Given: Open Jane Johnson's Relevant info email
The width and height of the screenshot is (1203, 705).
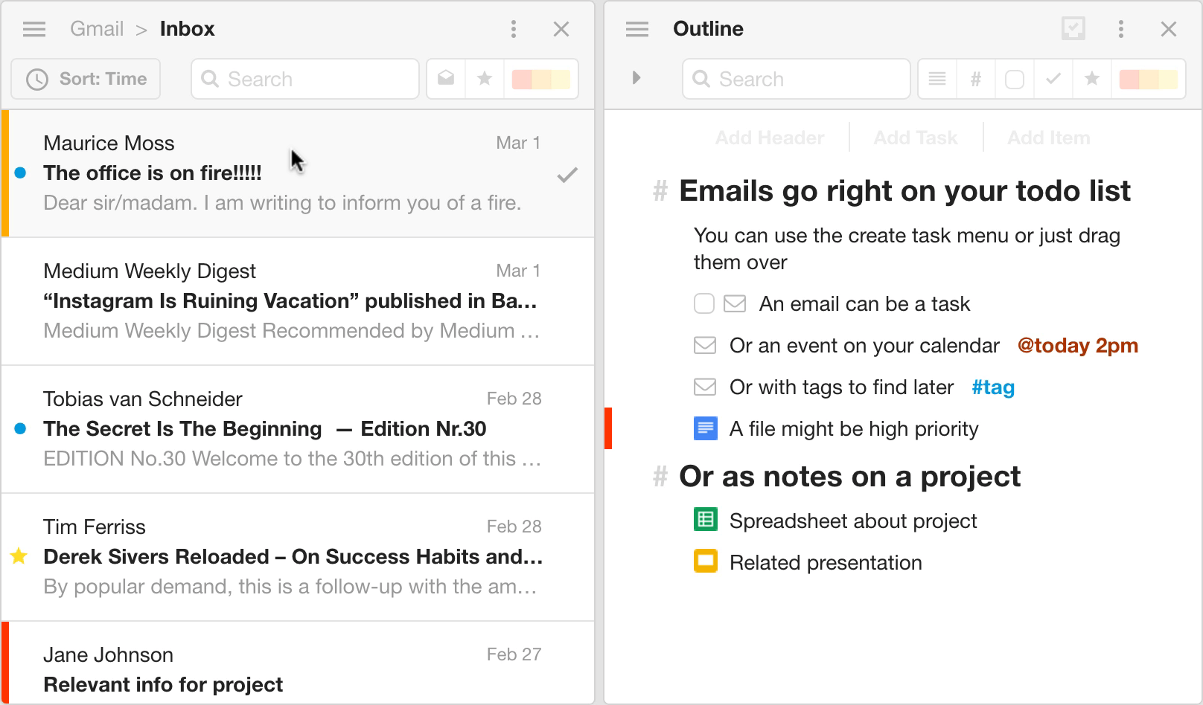Looking at the screenshot, I should tap(298, 663).
